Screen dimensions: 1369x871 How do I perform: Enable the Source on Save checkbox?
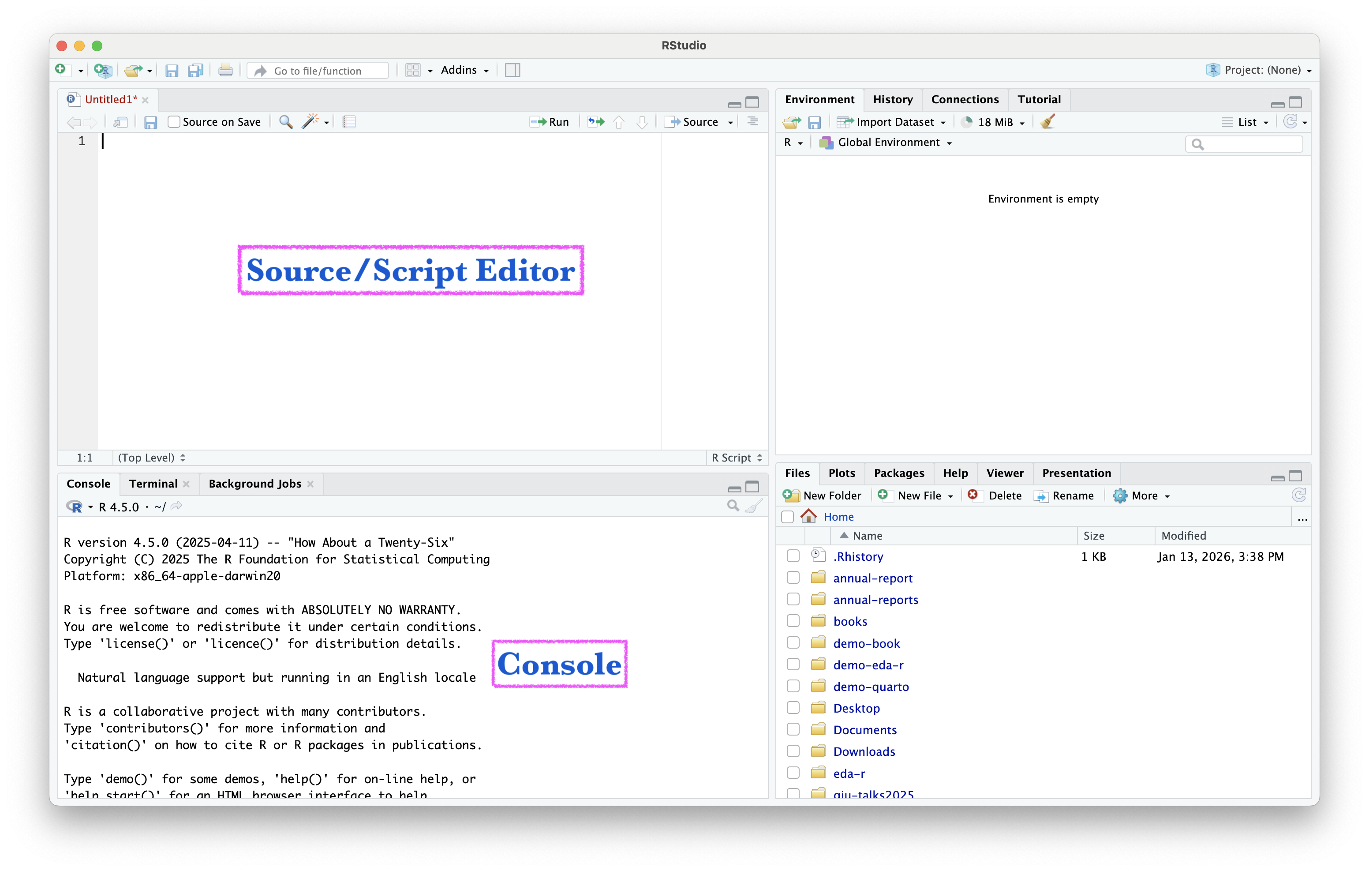coord(174,122)
